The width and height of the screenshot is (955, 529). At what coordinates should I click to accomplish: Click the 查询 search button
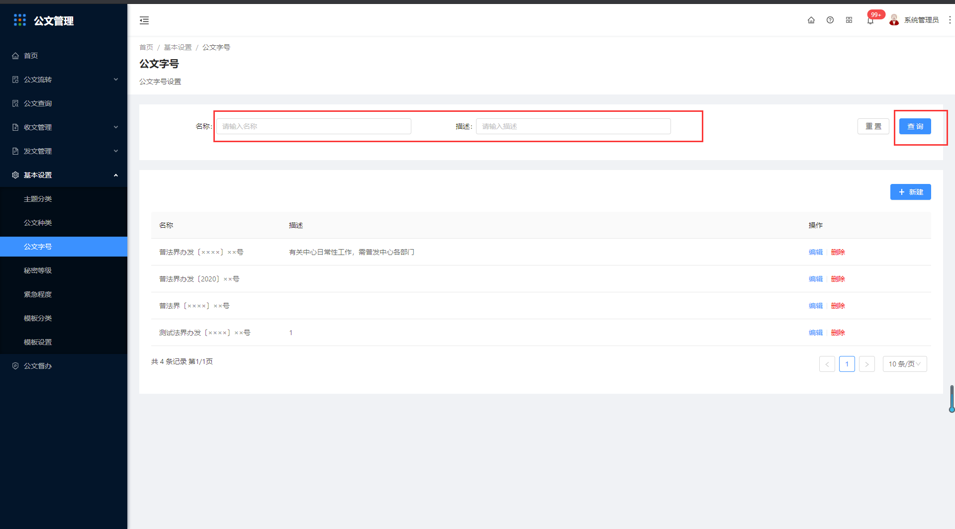(915, 126)
